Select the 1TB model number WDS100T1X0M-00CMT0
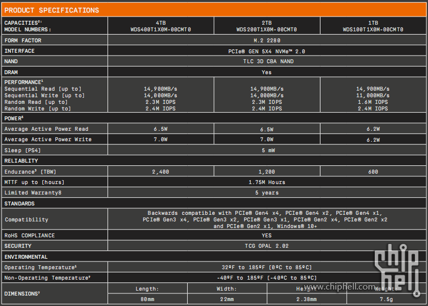The width and height of the screenshot is (428, 306). pyautogui.click(x=373, y=30)
